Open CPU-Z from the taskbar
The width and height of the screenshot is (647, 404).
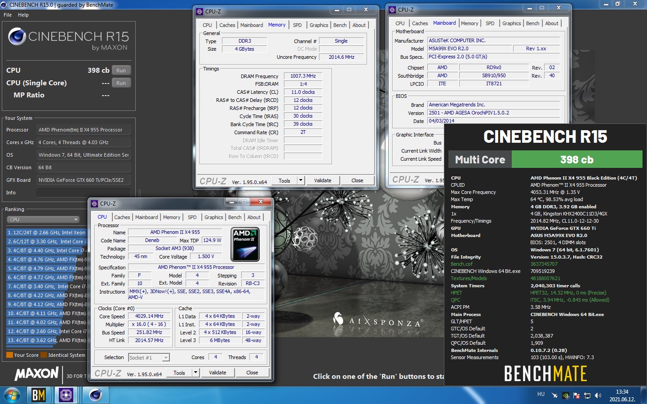click(x=66, y=395)
